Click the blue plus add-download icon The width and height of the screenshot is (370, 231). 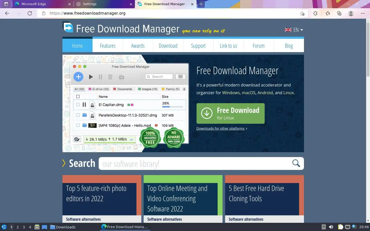tap(78, 77)
